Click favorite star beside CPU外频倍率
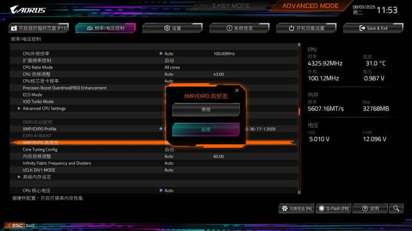The width and height of the screenshot is (412, 231). (x=161, y=54)
